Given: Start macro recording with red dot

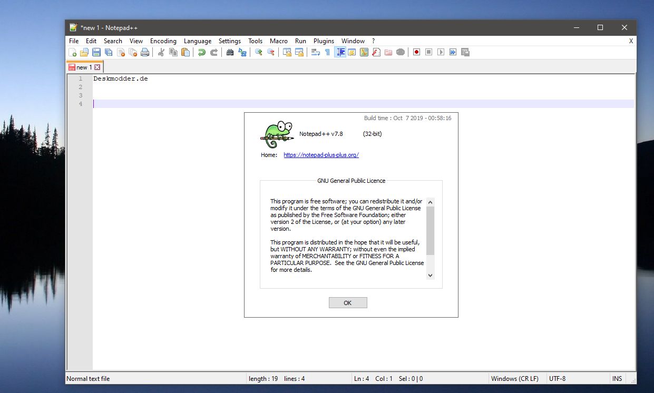Looking at the screenshot, I should pyautogui.click(x=416, y=52).
